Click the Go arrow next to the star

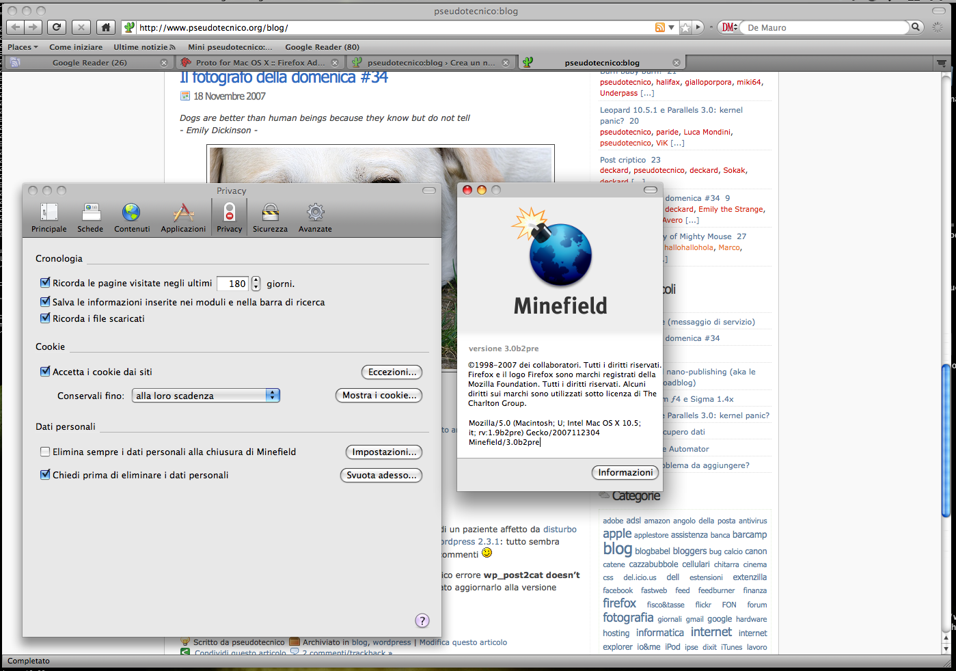click(698, 27)
